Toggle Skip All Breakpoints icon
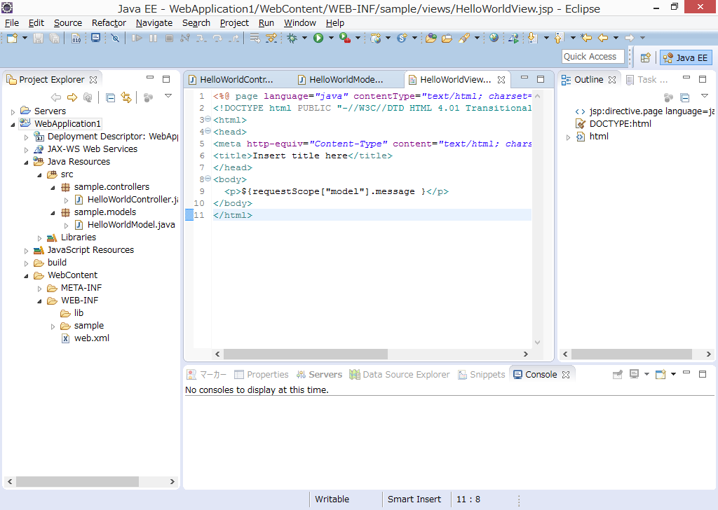 coord(116,38)
